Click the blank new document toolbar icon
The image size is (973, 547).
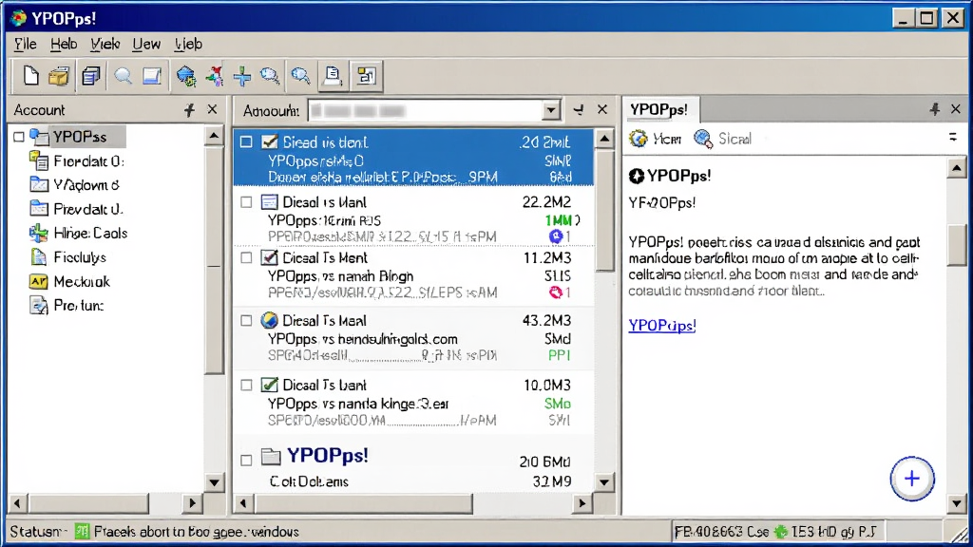click(x=29, y=76)
